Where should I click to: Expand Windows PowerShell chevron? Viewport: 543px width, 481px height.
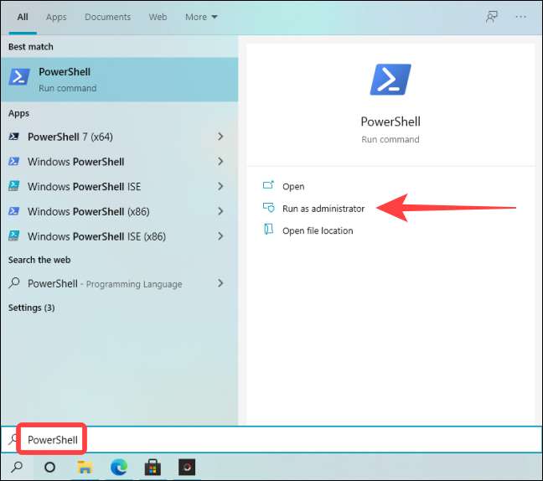(220, 162)
